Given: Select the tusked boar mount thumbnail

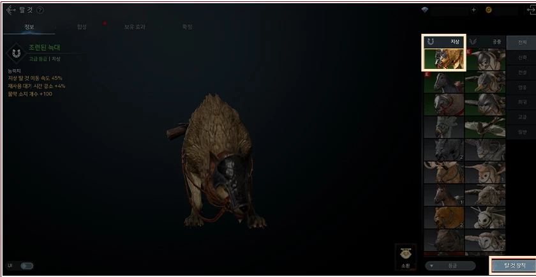Looking at the screenshot, I should 443,240.
